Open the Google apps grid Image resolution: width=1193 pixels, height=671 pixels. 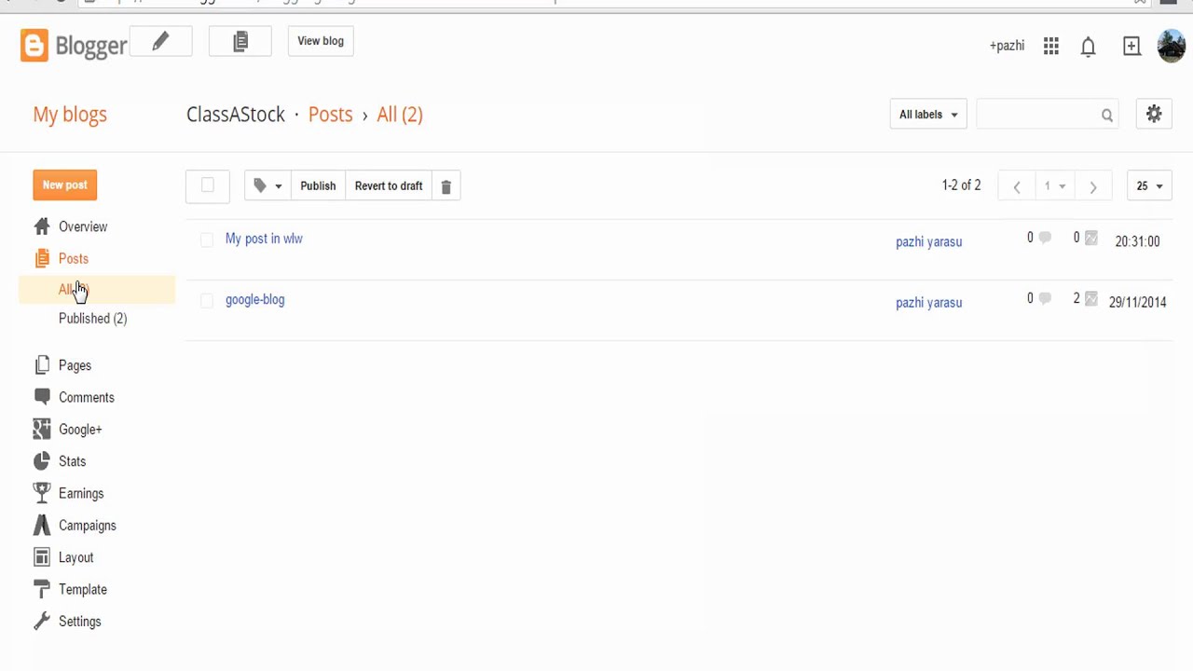[x=1051, y=47]
